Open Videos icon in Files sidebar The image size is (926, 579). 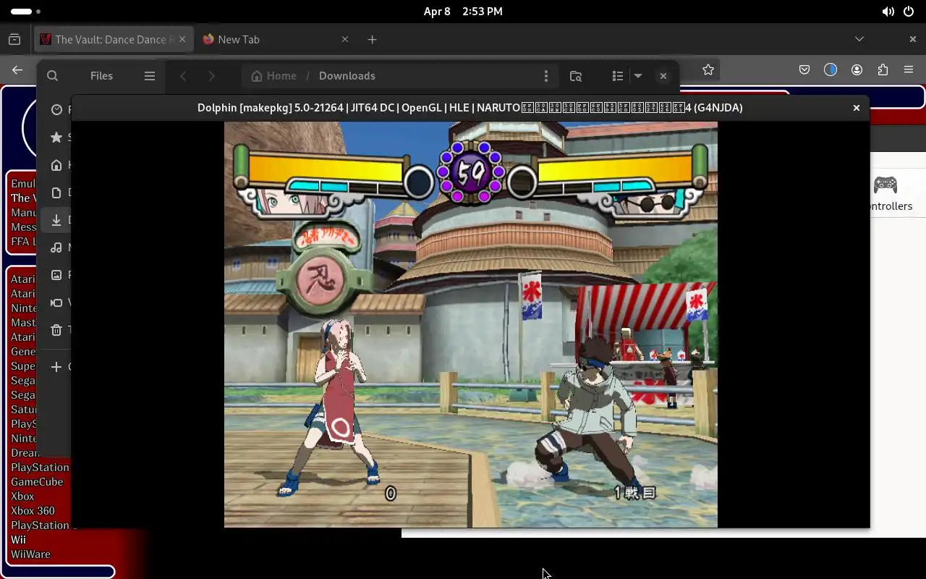pos(56,303)
